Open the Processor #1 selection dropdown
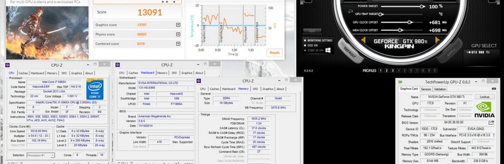 (41, 155)
